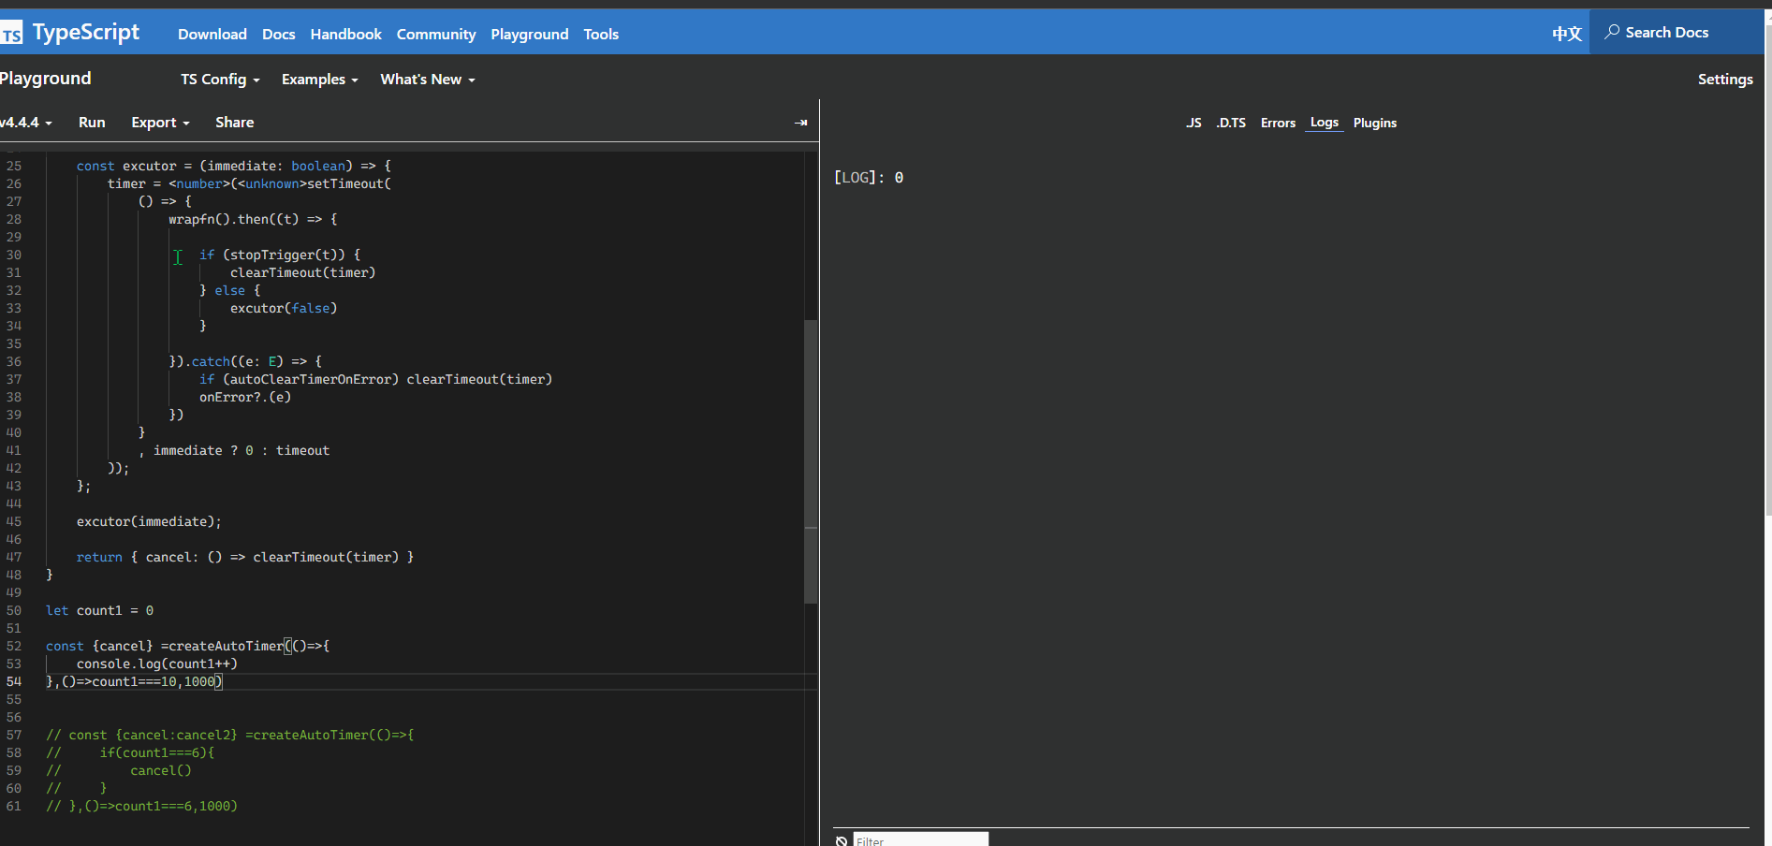Viewport: 1772px width, 846px height.
Task: Click the commented "cancel()" line 59
Action: tap(119, 770)
